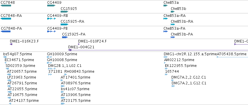Click the GH10009.5prime EST label
The image size is (248, 105).
pos(62,54)
